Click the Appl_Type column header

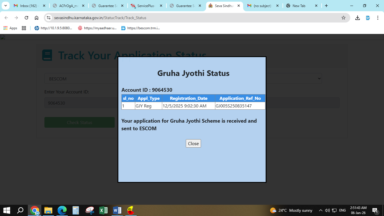pos(148,98)
